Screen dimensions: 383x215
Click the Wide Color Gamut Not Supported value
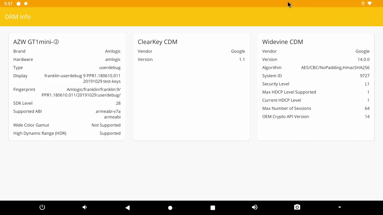click(106, 125)
